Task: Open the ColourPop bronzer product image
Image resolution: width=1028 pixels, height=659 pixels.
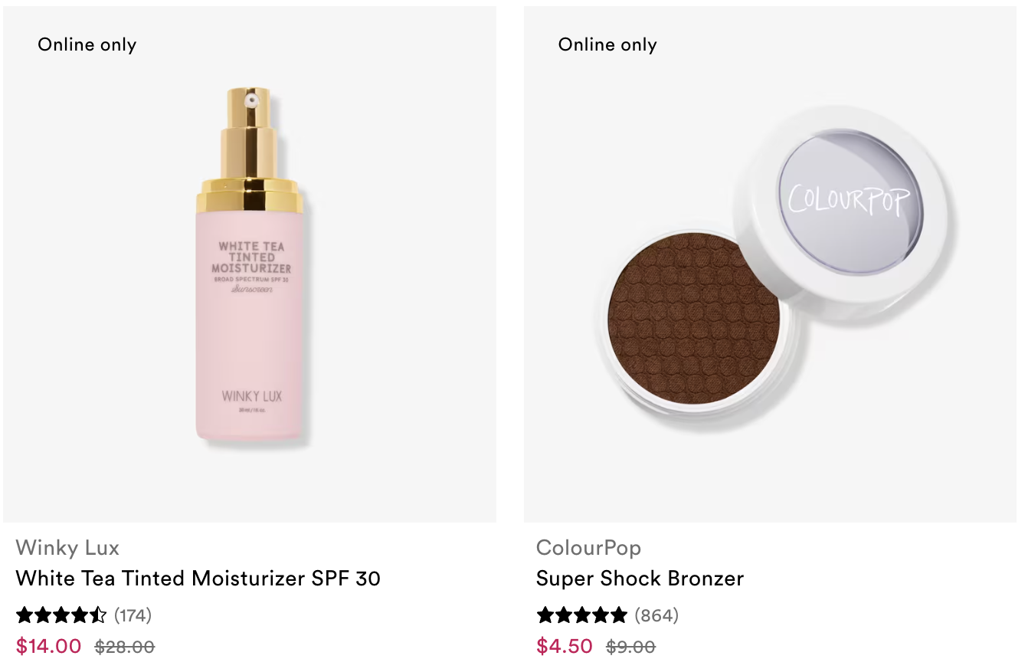Action: [x=770, y=264]
